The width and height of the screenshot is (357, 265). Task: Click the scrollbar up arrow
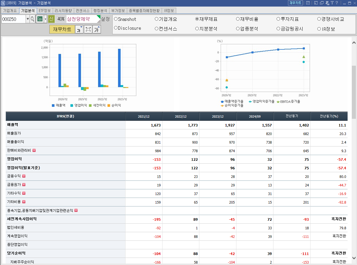(x=354, y=43)
